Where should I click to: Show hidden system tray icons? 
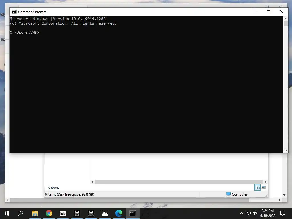click(241, 213)
